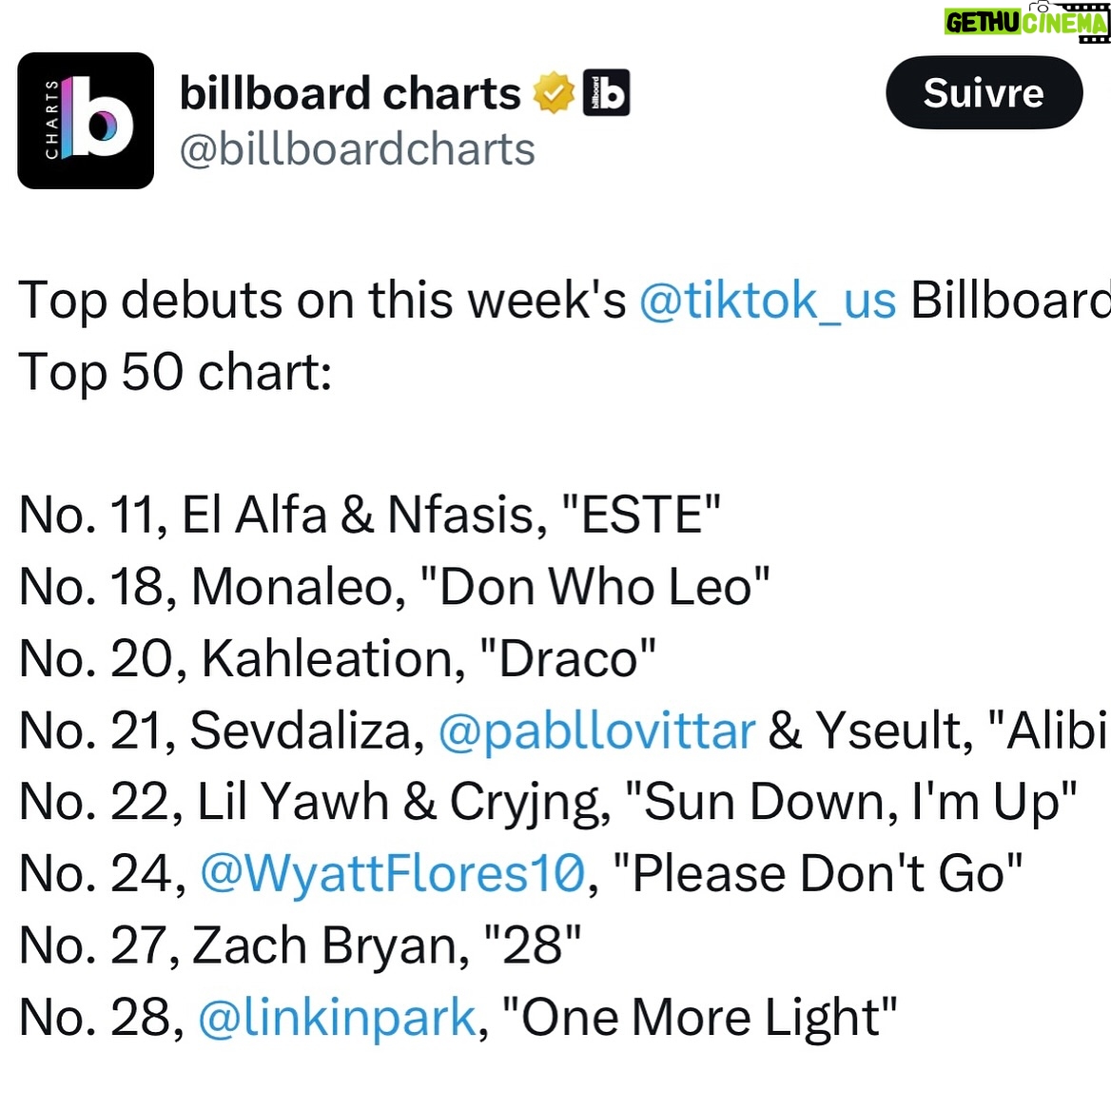Screen dimensions: 1111x1110
Task: Open the @pabllovittar mention link
Action: (597, 730)
